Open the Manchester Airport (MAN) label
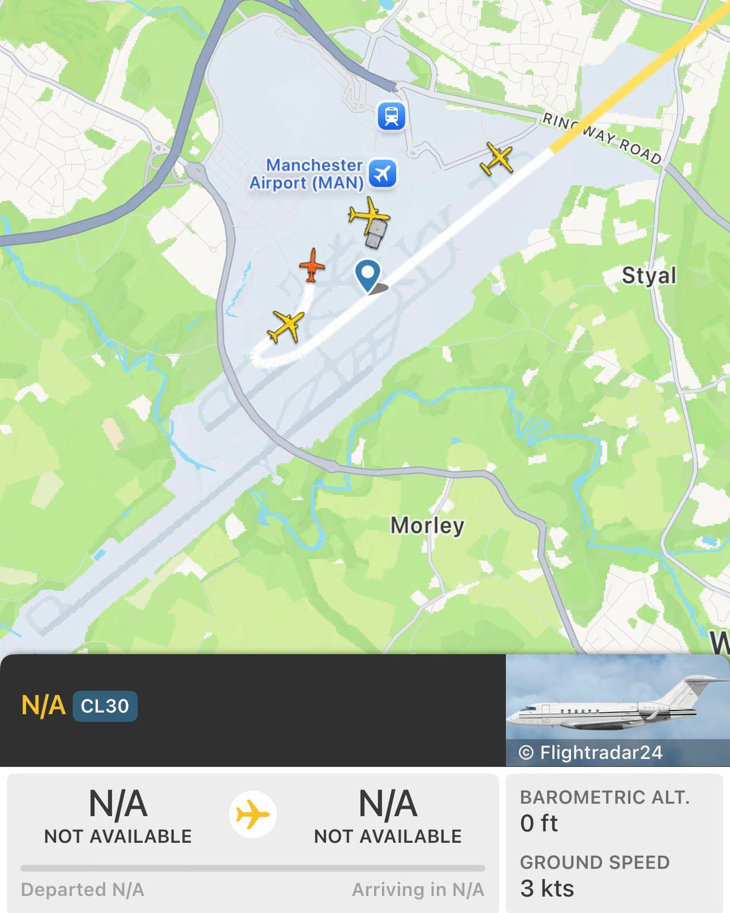The height and width of the screenshot is (913, 730). [307, 174]
